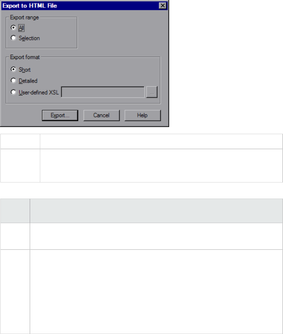
Task: Open Help for the export dialog
Action: point(142,115)
